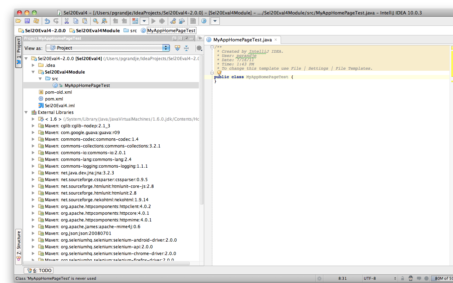Viewport: 453px width, 283px height.
Task: Open the project view gear options
Action: point(199,48)
